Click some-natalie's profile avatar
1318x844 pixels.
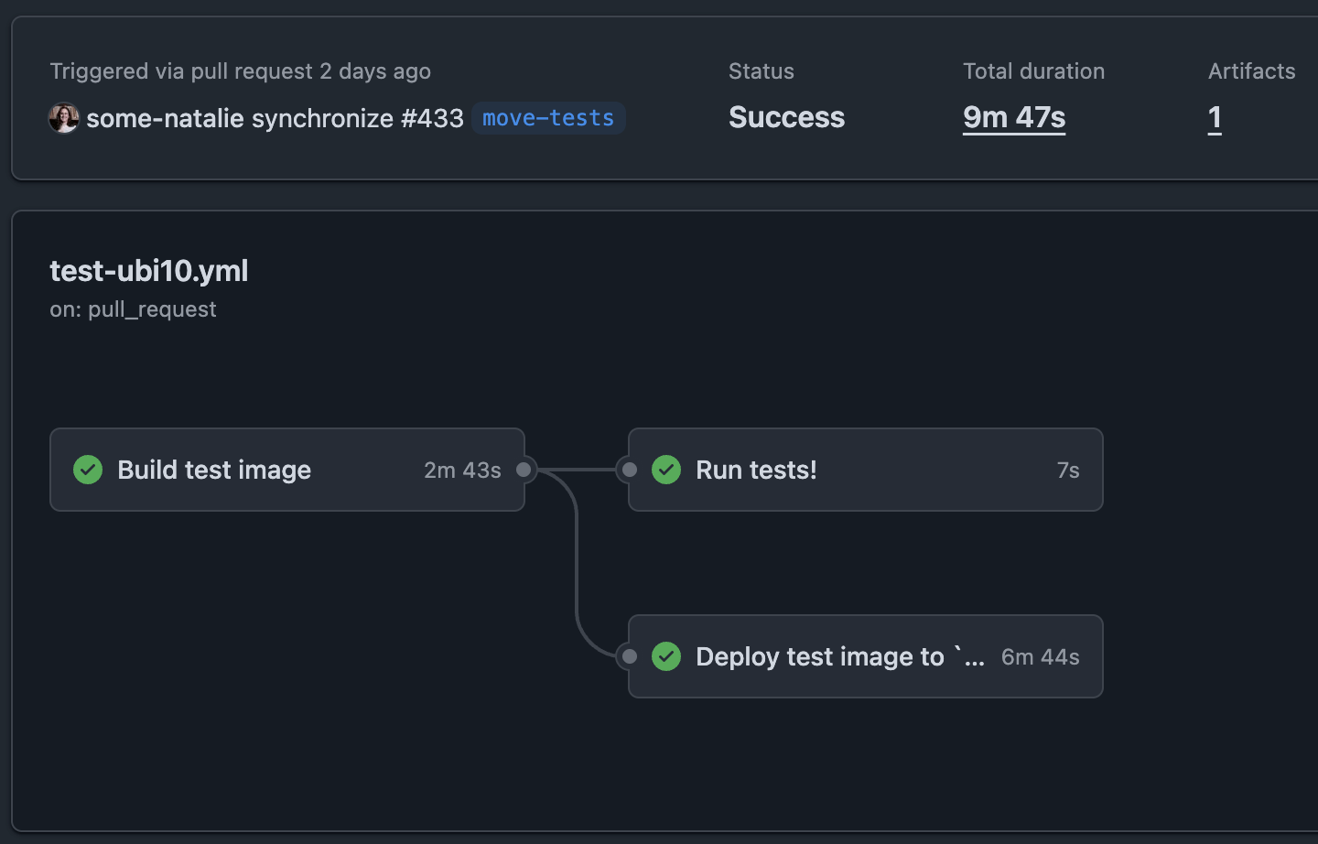(x=63, y=118)
